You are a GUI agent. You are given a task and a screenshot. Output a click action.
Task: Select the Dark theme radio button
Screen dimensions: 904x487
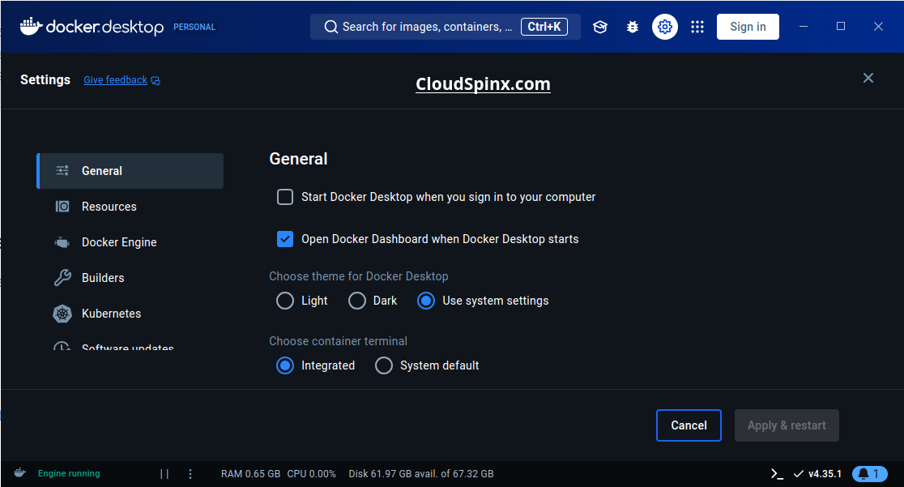click(x=356, y=300)
